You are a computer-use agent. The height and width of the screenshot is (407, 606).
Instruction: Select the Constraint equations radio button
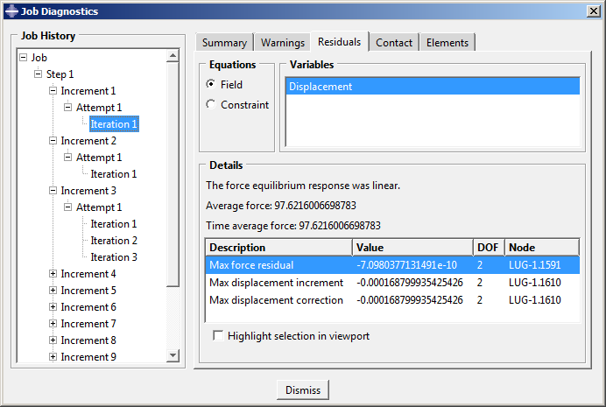tap(210, 105)
